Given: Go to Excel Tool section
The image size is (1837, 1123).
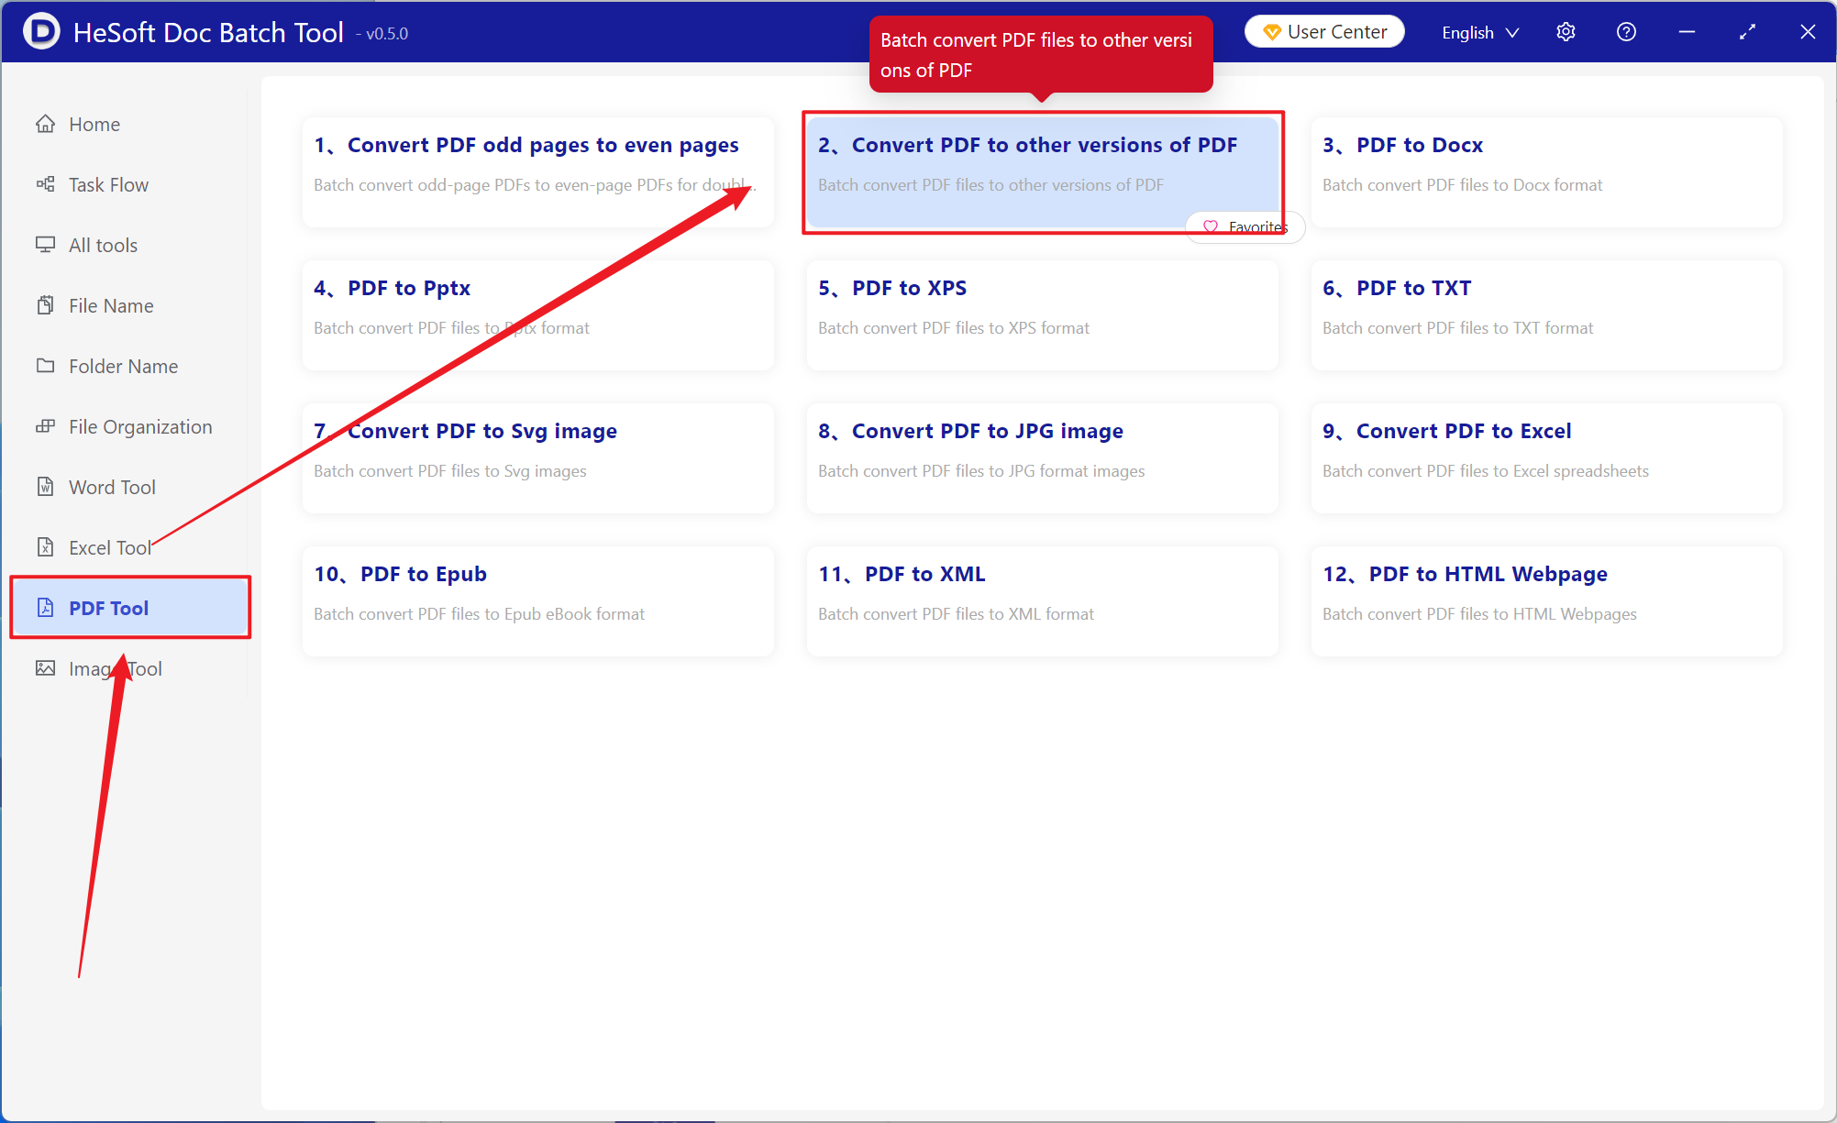Looking at the screenshot, I should point(128,547).
